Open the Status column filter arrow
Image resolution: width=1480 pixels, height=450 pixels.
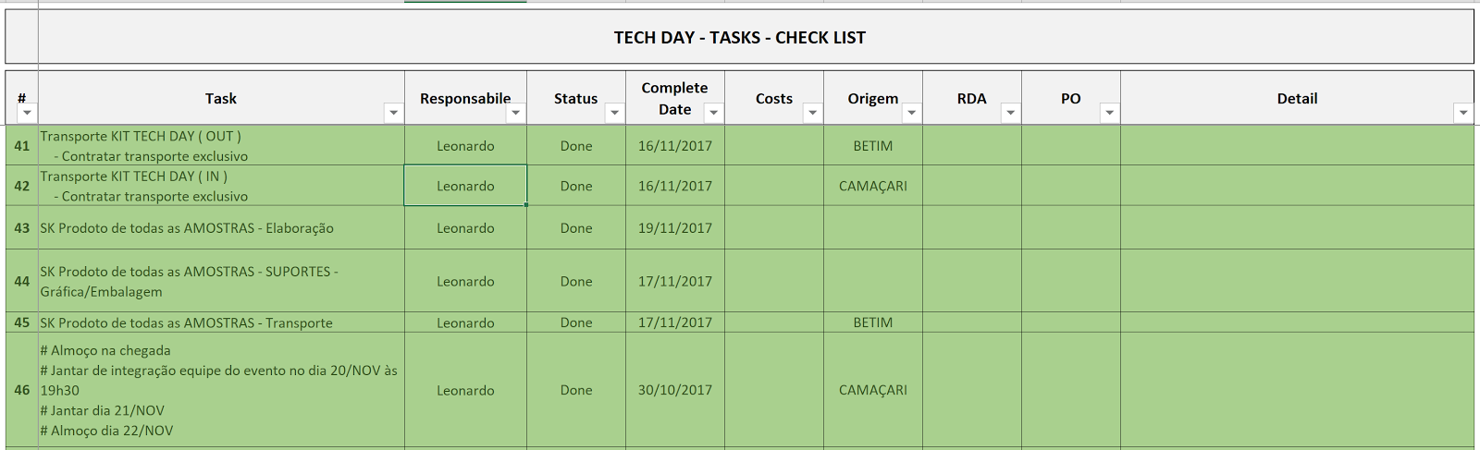coord(615,113)
